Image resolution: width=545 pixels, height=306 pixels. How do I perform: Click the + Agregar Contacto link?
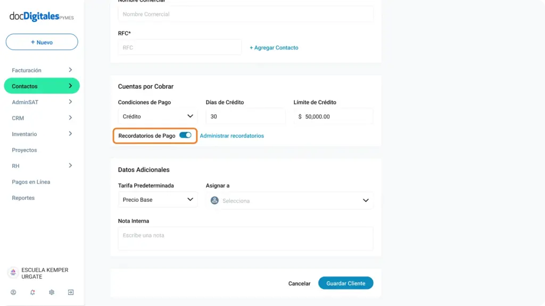click(274, 47)
